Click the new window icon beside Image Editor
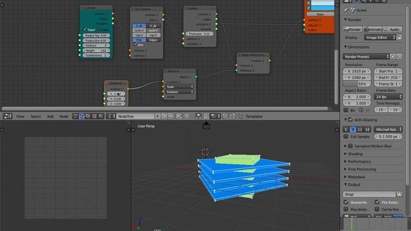 399,37
